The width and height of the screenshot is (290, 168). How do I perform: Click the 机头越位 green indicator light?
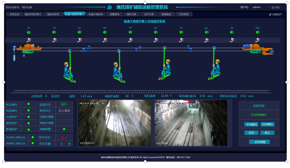(29, 104)
